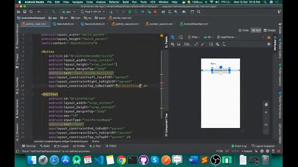The image size is (298, 167).
Task: Open Visual Studio Code from the Dock
Action: [99, 160]
